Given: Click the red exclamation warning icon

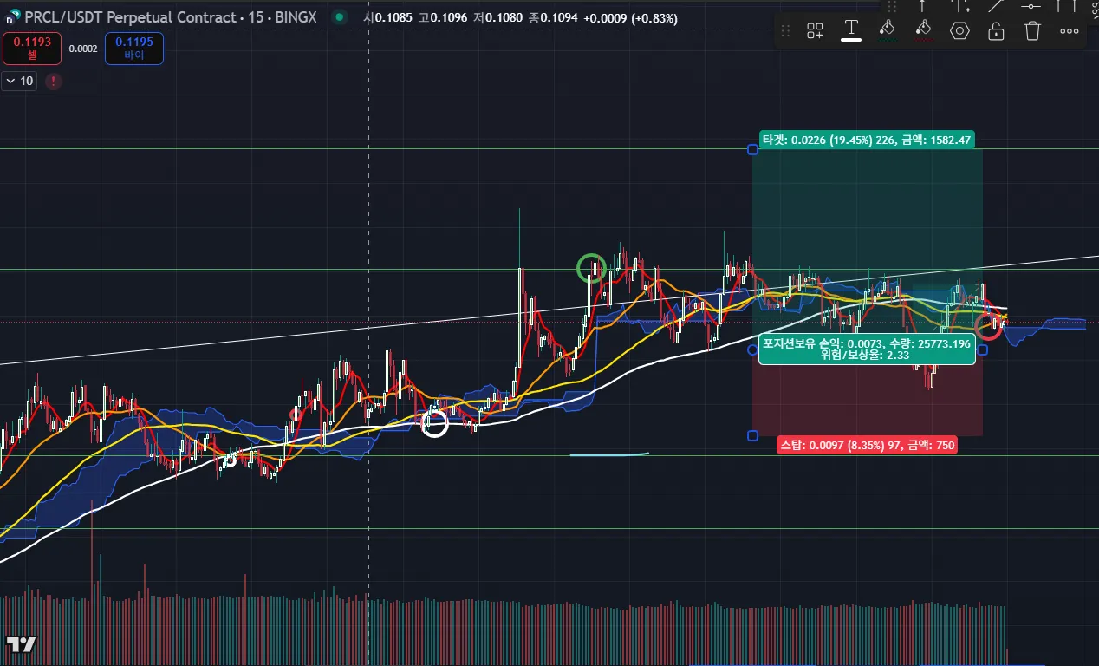Looking at the screenshot, I should [x=54, y=81].
